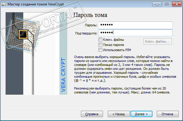Minimize the VeraCrypt wizard window
Image resolution: width=183 pixels, height=121 pixels.
coord(157,4)
